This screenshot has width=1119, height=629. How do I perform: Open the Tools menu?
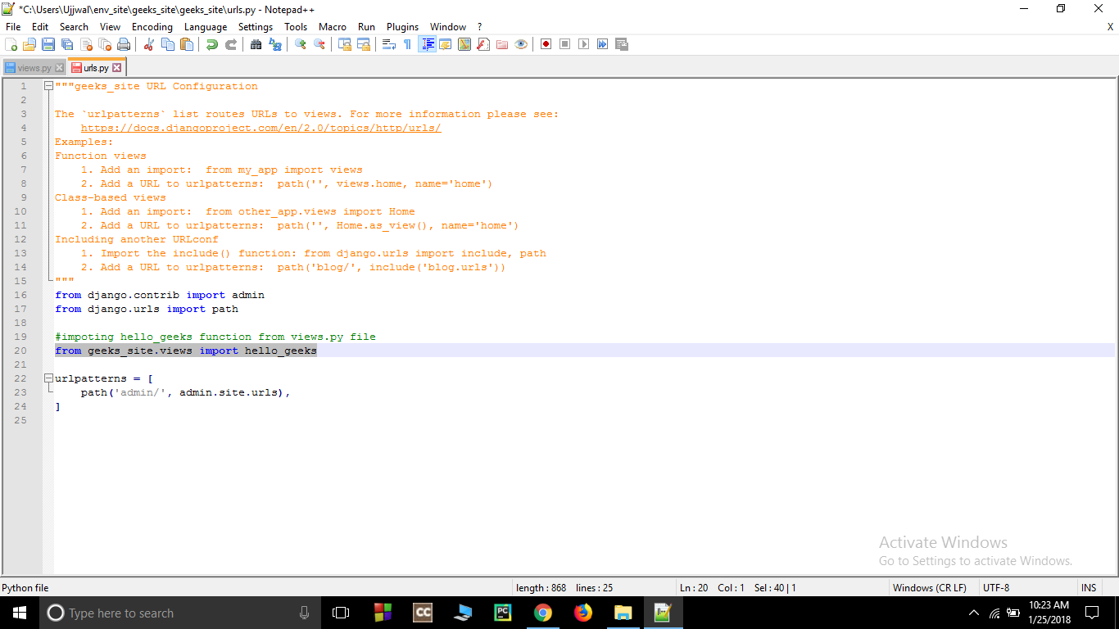pyautogui.click(x=296, y=27)
